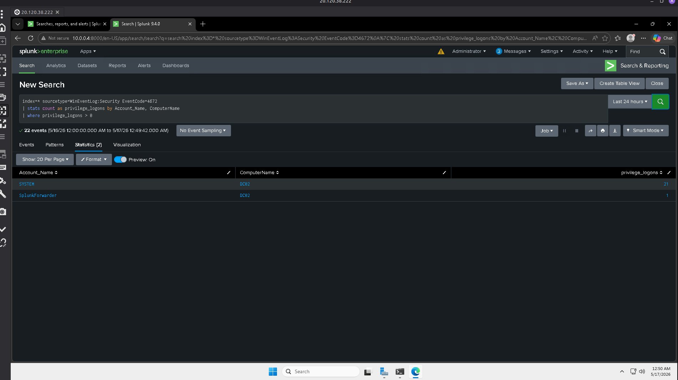Sort by the Account_Name column header
The height and width of the screenshot is (380, 678).
[x=38, y=173]
